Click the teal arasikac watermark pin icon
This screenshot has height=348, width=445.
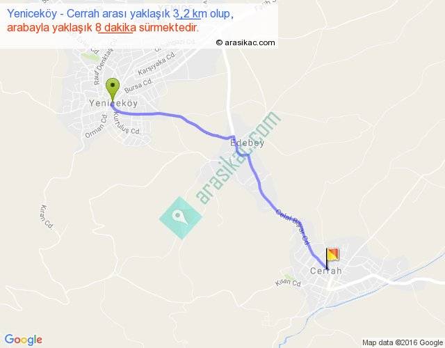coord(181,218)
